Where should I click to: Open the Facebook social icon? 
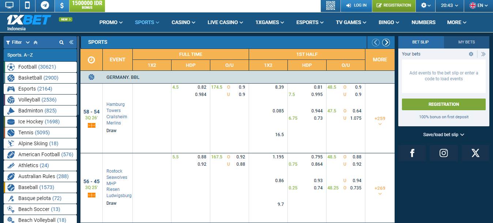pos(412,153)
